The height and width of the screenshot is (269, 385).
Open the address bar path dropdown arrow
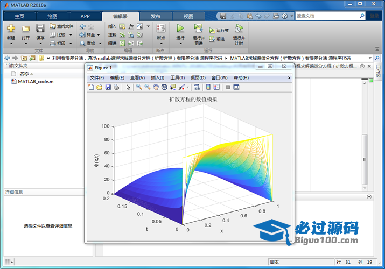(370, 58)
